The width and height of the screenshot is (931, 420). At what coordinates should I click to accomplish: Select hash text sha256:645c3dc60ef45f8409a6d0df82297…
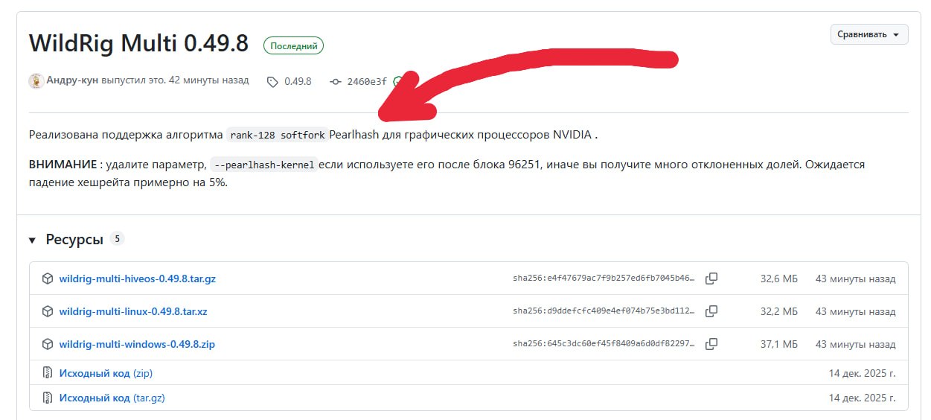(x=604, y=344)
